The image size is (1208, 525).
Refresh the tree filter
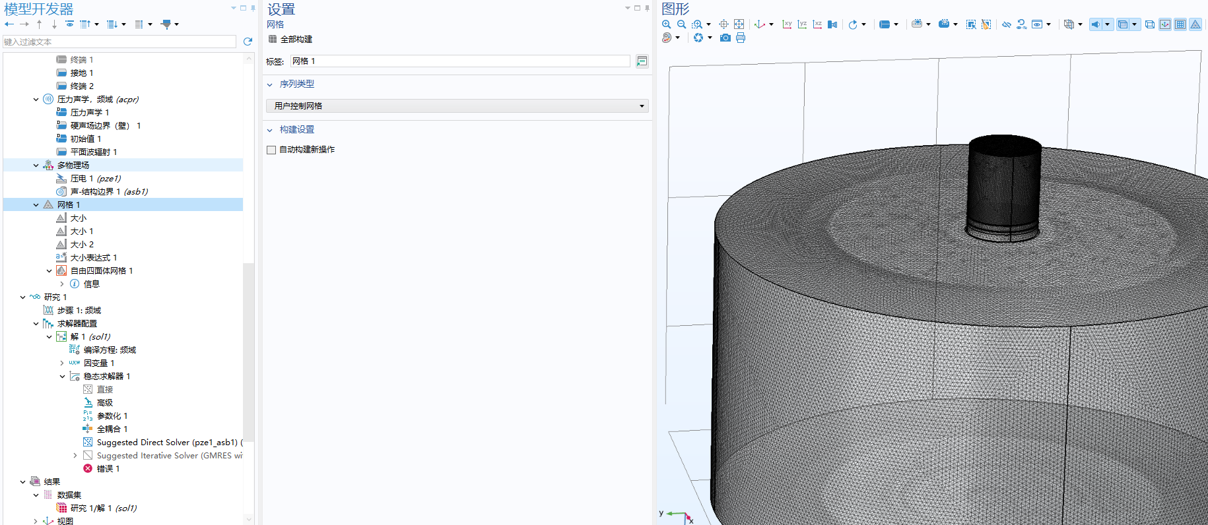[248, 42]
